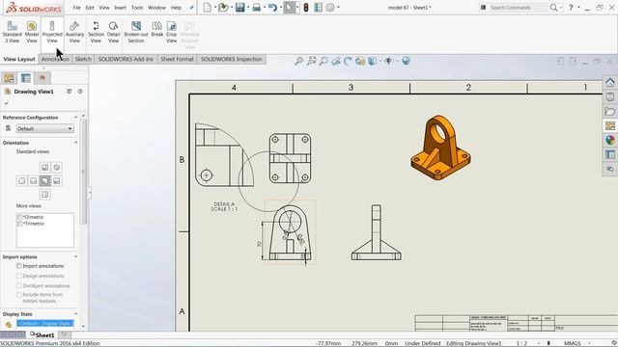Viewport: 618px width, 347px height.
Task: Open the Edit menu
Action: 90,8
